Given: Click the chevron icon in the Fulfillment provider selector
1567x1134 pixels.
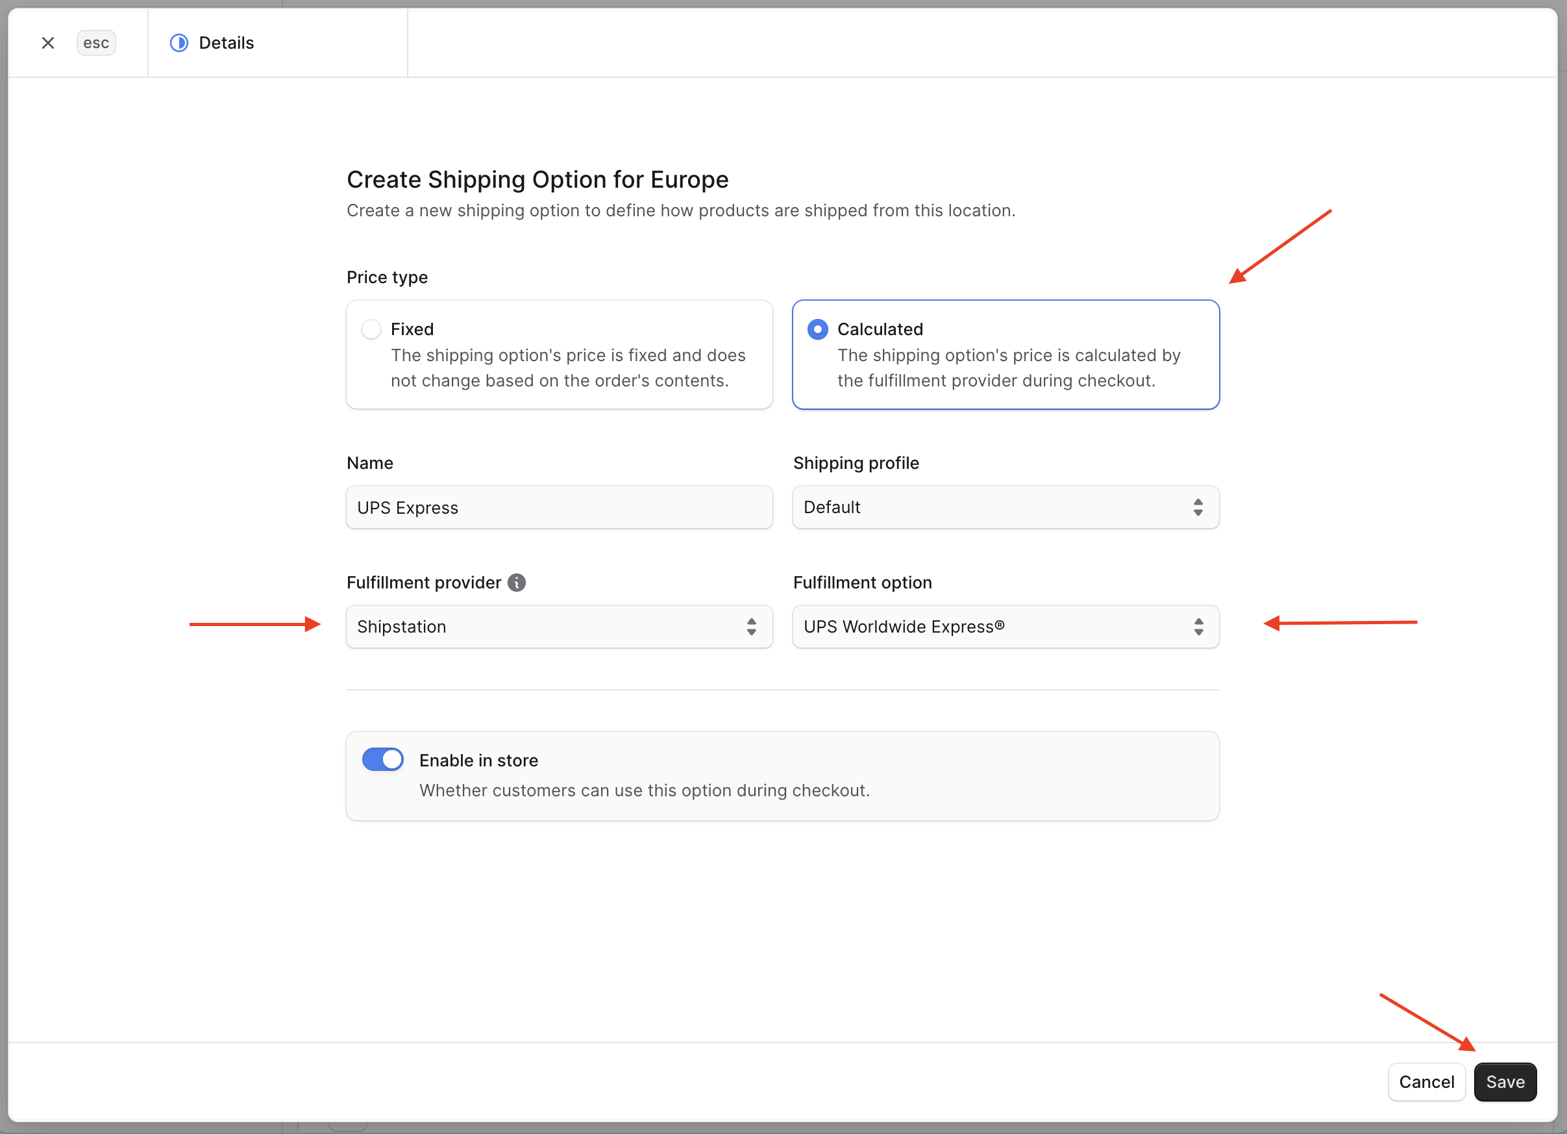Looking at the screenshot, I should [751, 627].
